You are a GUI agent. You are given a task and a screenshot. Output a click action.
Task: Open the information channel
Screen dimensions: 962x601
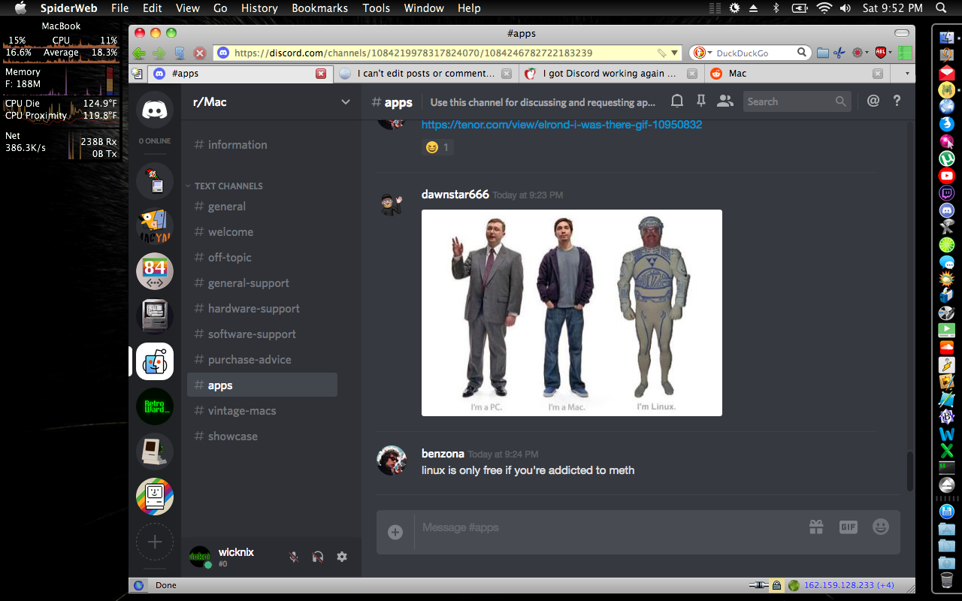[x=262, y=145]
